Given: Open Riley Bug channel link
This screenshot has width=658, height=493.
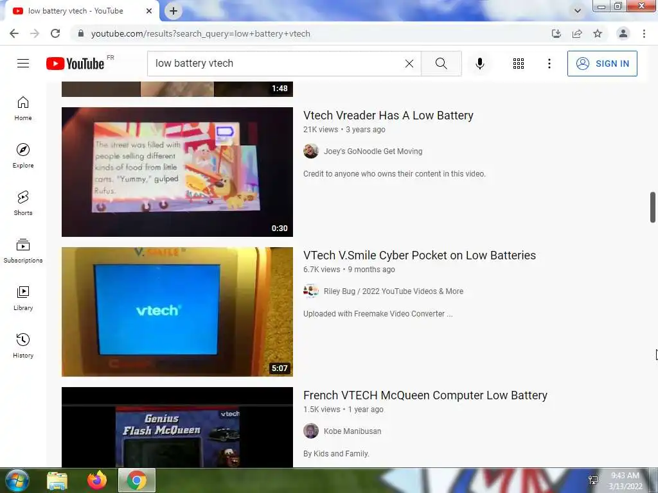Looking at the screenshot, I should (394, 291).
